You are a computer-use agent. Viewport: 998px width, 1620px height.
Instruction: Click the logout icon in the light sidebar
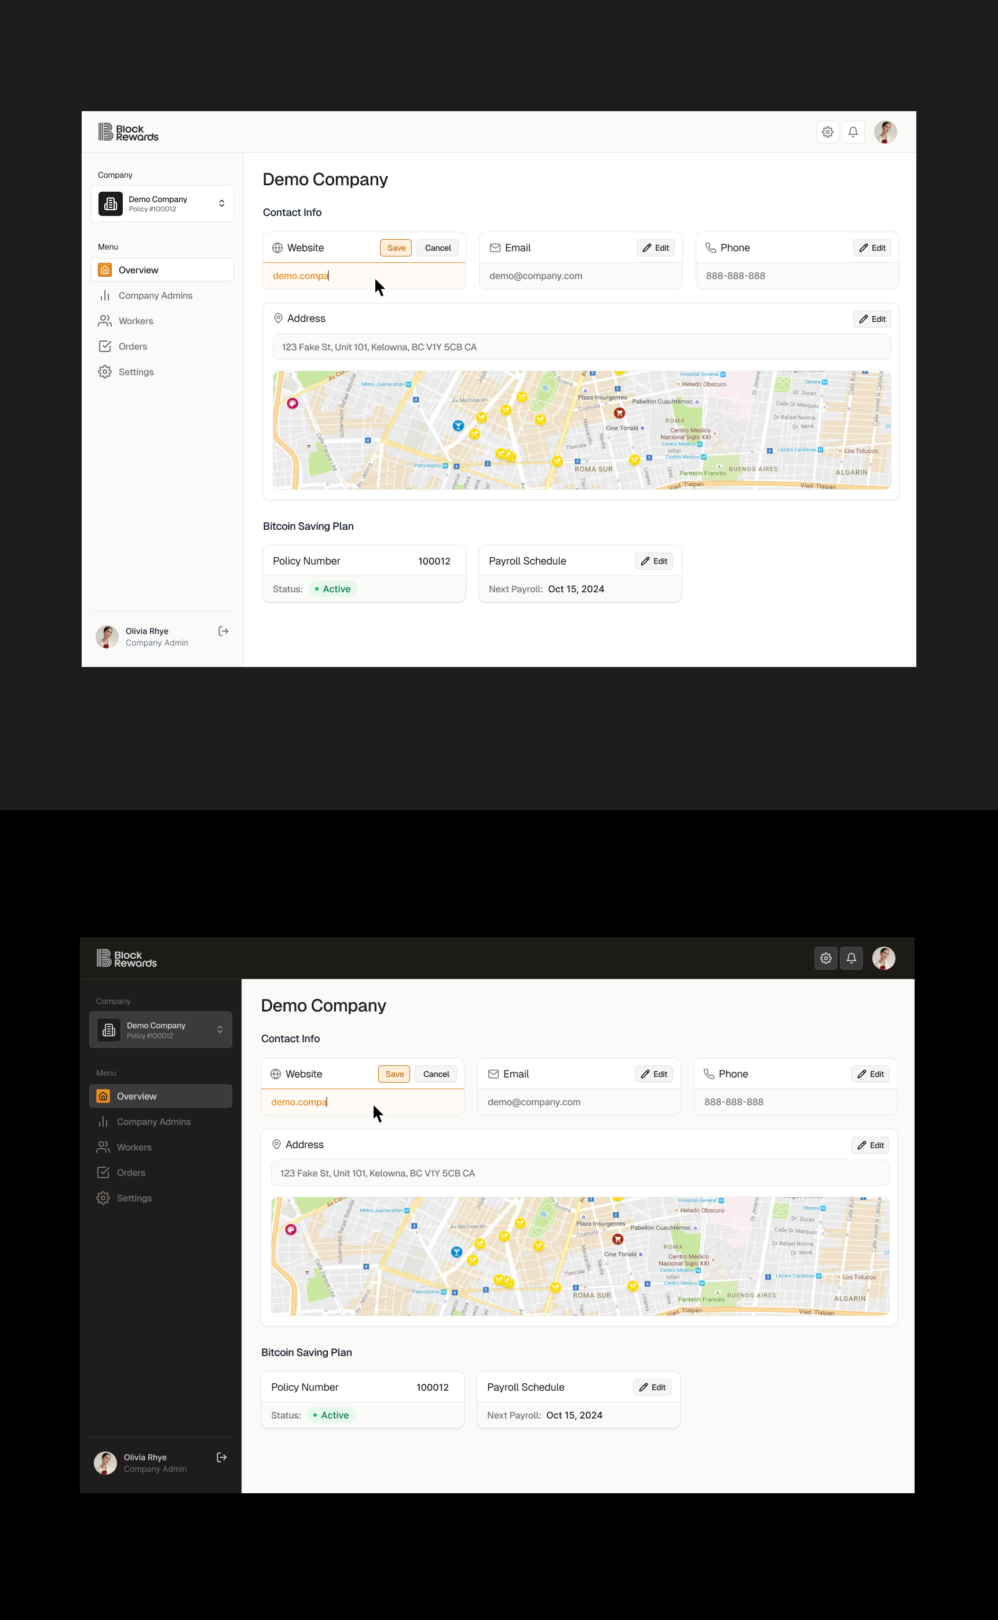[x=223, y=631]
